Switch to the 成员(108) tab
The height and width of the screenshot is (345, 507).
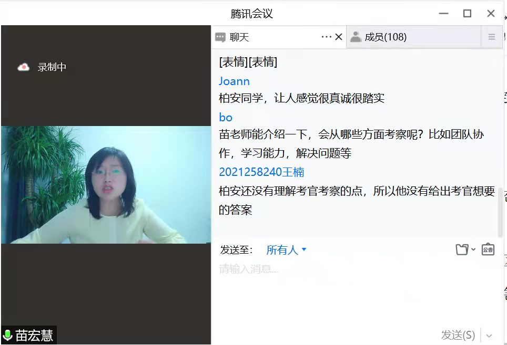[x=386, y=37]
